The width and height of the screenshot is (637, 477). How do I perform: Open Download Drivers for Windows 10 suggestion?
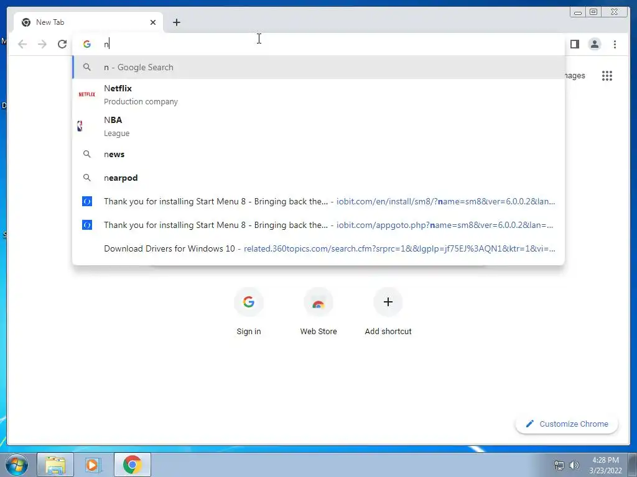pyautogui.click(x=318, y=248)
